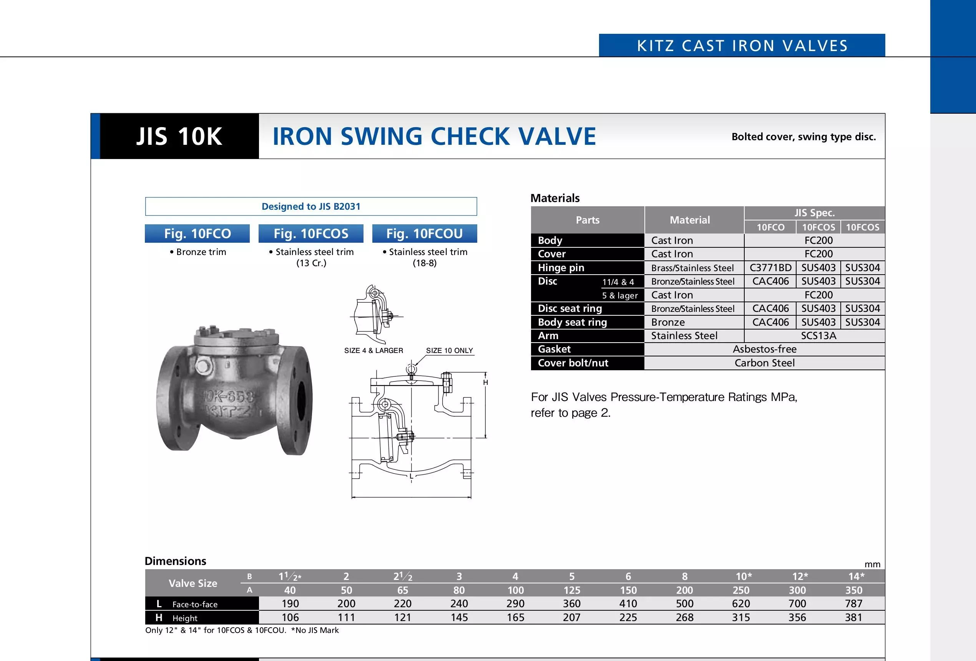
Task: Click the Asbestos-free gasket cell
Action: tap(764, 349)
